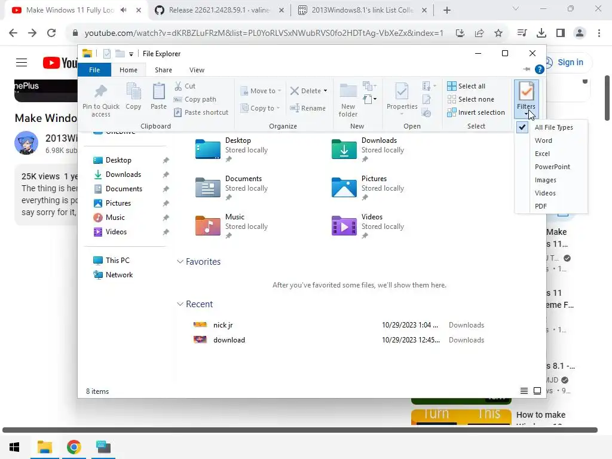Click the Chrome reload page icon
The height and width of the screenshot is (459, 612).
pyautogui.click(x=51, y=33)
